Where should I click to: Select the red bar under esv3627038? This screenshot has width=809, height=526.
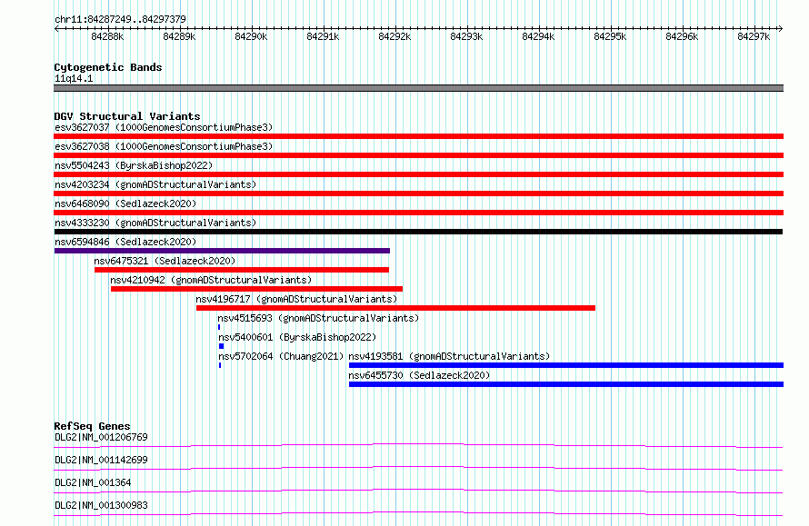(x=418, y=155)
